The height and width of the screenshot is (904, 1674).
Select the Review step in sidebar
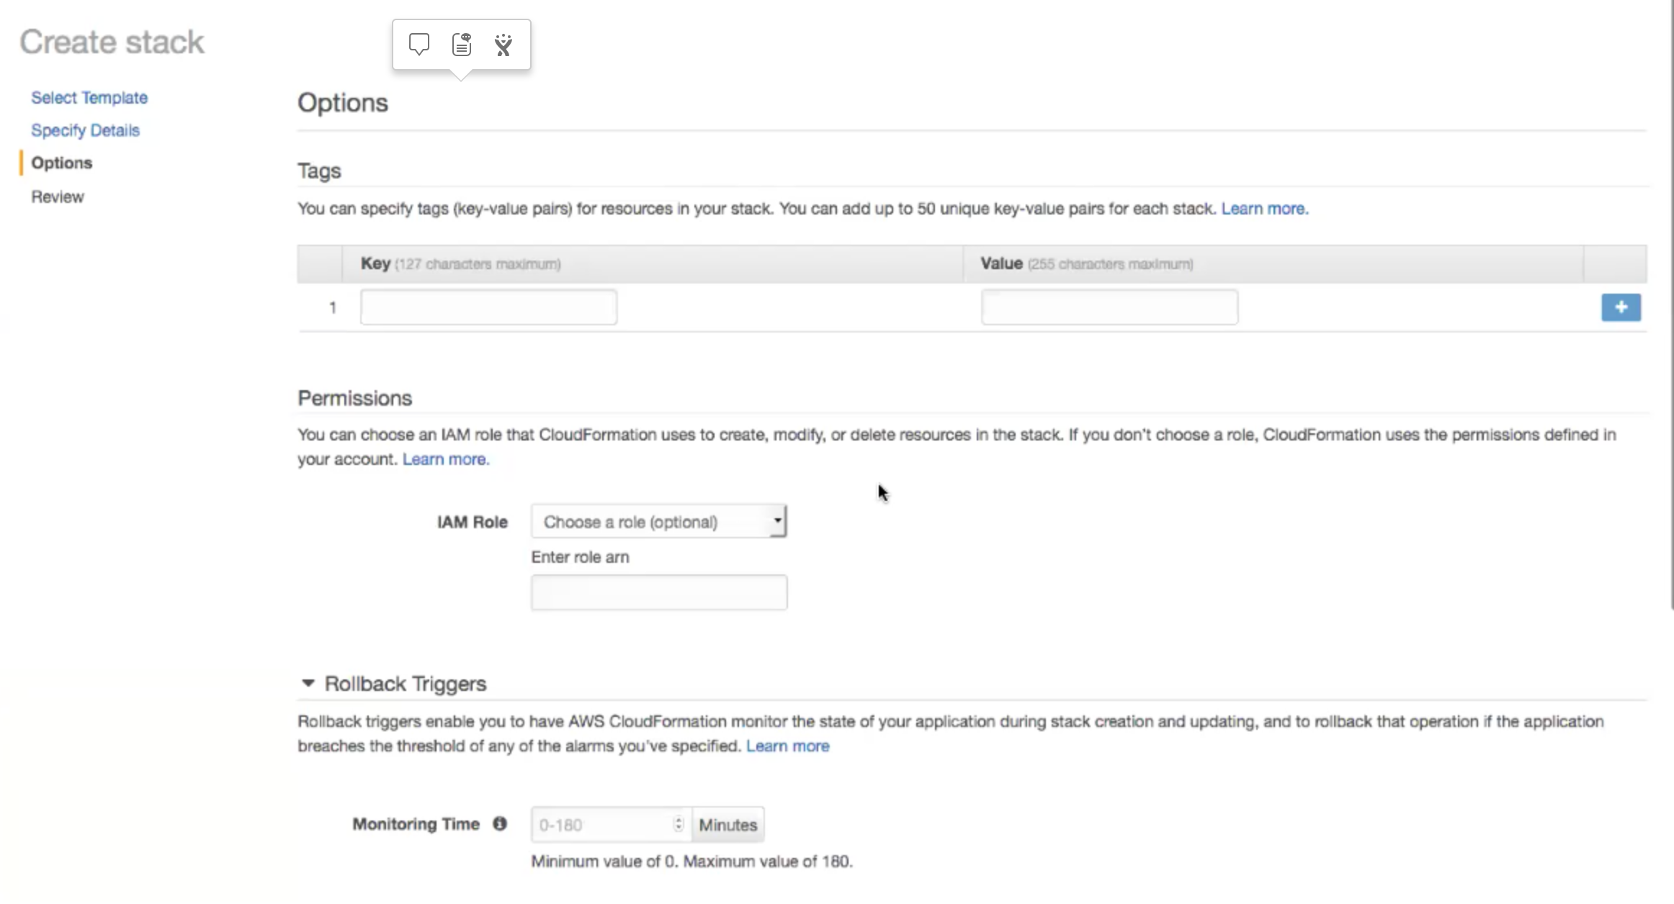58,196
